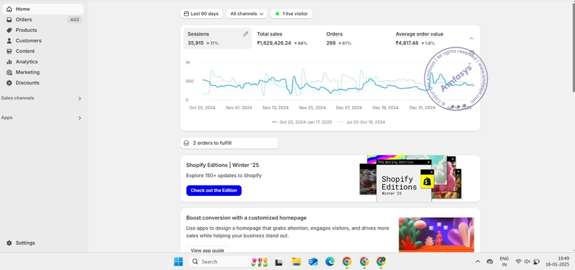
Task: Click the Nov 13, 2024 axis label
Action: click(x=276, y=108)
